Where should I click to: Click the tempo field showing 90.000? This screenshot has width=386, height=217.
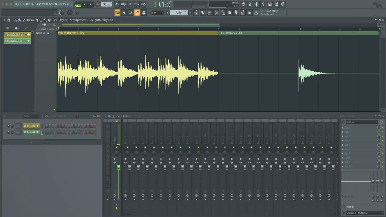click(x=106, y=4)
